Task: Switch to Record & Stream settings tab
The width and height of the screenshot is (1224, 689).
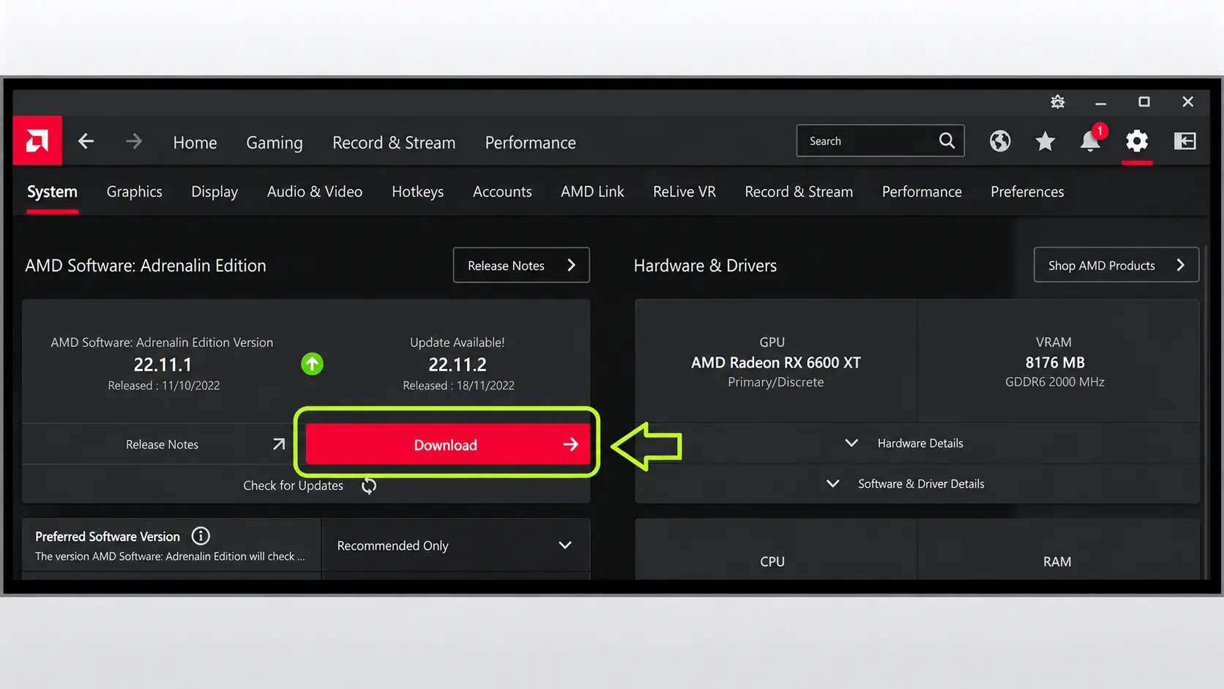Action: [x=799, y=192]
